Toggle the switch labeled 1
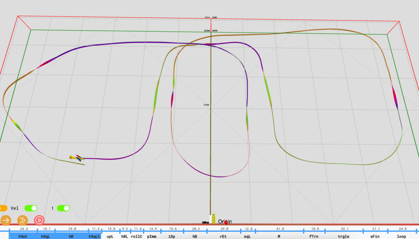419x239 pixels. 63,208
